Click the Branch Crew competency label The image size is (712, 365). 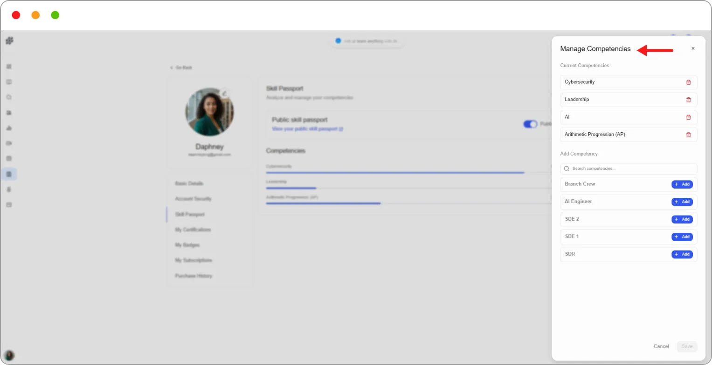[x=580, y=184]
